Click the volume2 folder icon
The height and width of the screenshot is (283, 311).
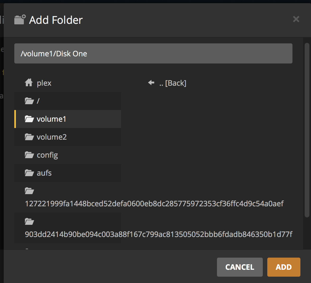tap(29, 137)
